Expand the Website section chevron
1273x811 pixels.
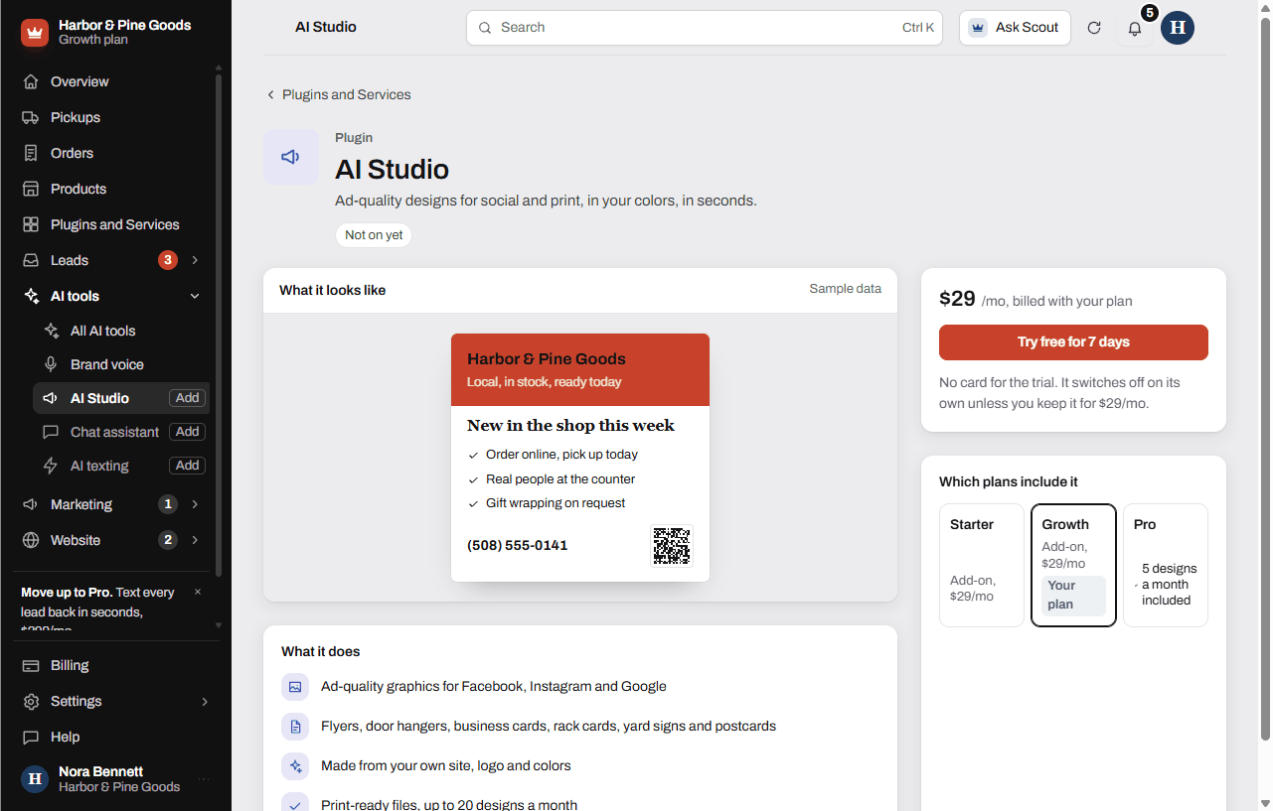click(x=195, y=540)
